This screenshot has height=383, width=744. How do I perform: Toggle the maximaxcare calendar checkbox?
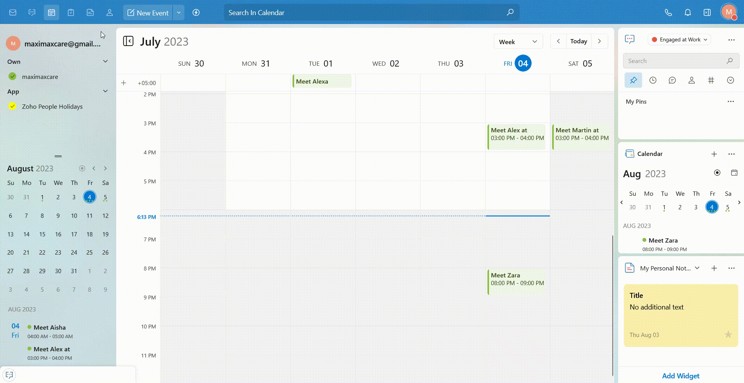pyautogui.click(x=12, y=76)
